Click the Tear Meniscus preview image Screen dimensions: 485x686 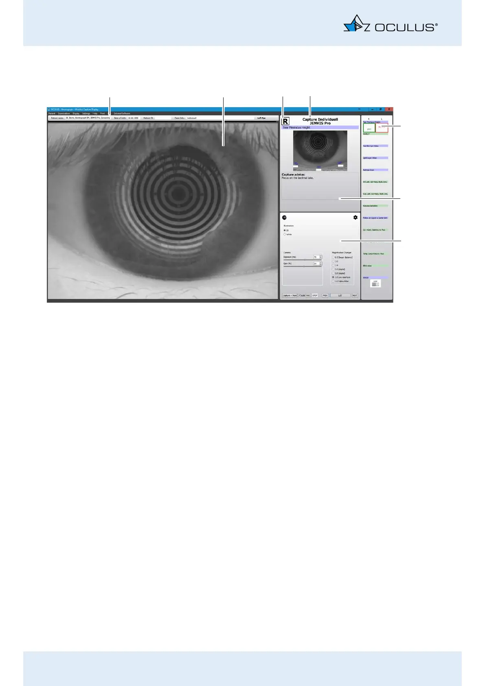(320, 150)
